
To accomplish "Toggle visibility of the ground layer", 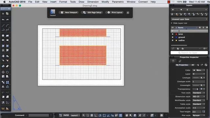I will [x=173, y=37].
